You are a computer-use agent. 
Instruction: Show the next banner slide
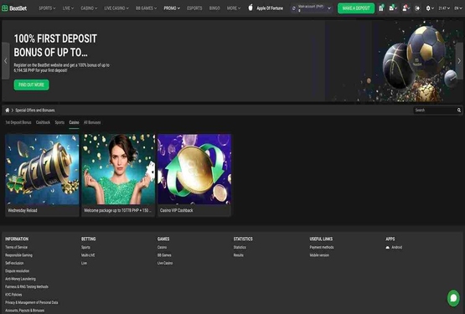(459, 61)
